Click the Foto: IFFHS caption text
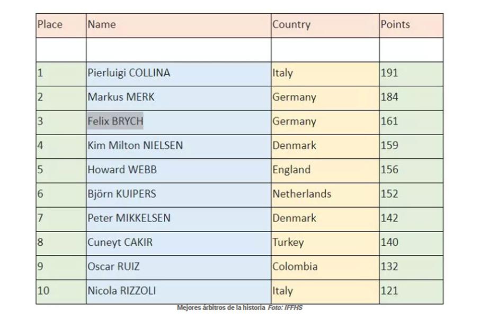 pyautogui.click(x=285, y=308)
